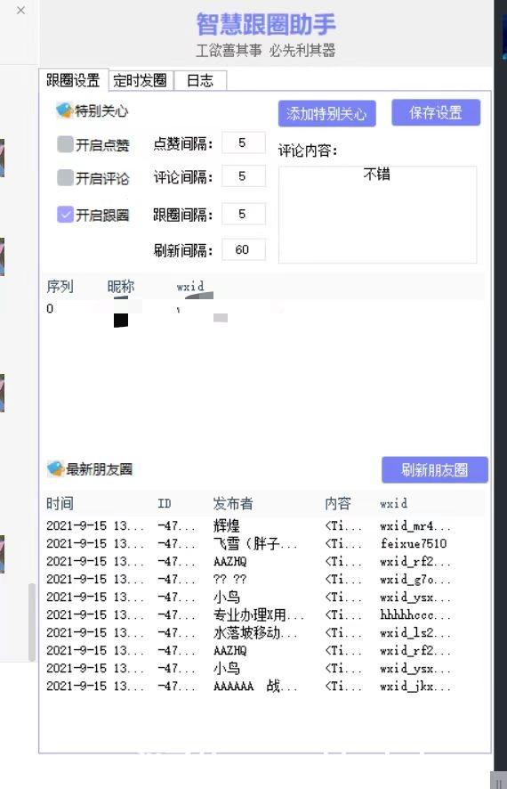Focus the 刷新间隔 input showing 60
This screenshot has width=507, height=789.
[x=243, y=249]
